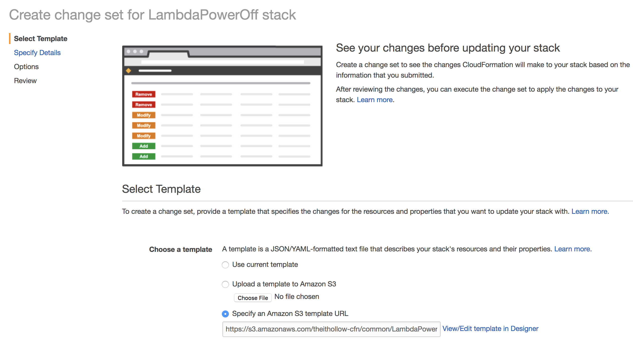Screen dimensions: 633x350
Task: Click the last orange Modify badge
Action: [144, 136]
